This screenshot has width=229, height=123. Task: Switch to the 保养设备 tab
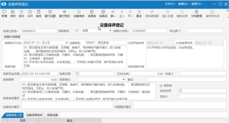(x=52, y=115)
